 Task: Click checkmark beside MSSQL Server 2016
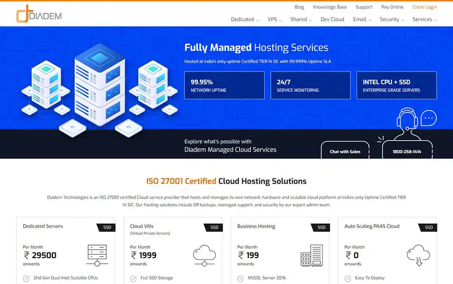pyautogui.click(x=240, y=279)
